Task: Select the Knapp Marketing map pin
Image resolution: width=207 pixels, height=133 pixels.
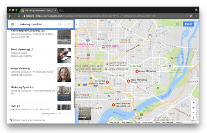Action: pyautogui.click(x=137, y=71)
